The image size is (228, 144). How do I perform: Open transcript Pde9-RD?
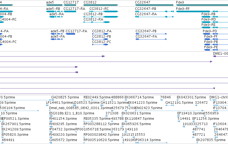208,19
